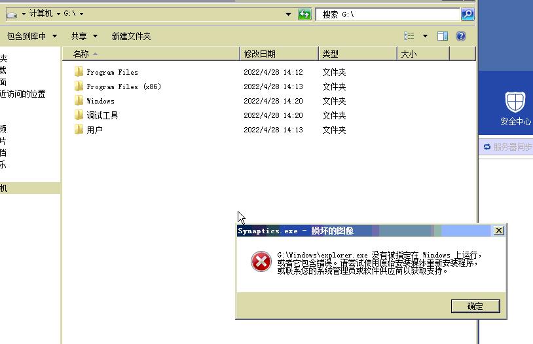Sort by the 名称 column header
This screenshot has width=533, height=344.
[x=151, y=54]
